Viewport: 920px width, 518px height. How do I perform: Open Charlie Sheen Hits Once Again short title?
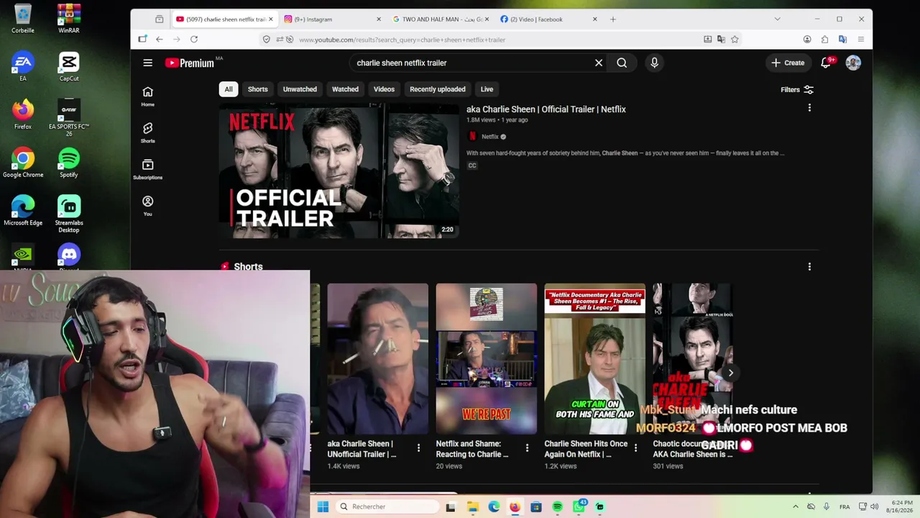click(x=586, y=449)
